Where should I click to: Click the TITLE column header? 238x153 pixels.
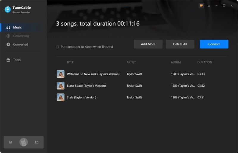[x=70, y=62]
